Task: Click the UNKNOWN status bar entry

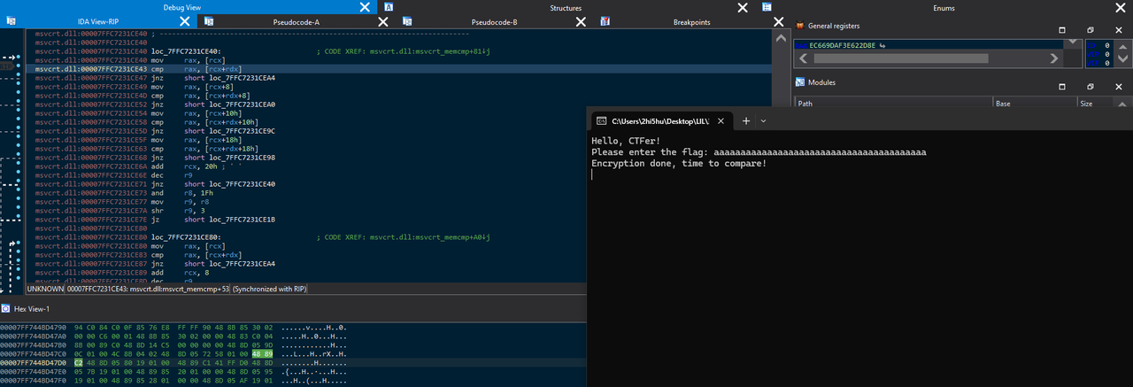Action: point(46,289)
